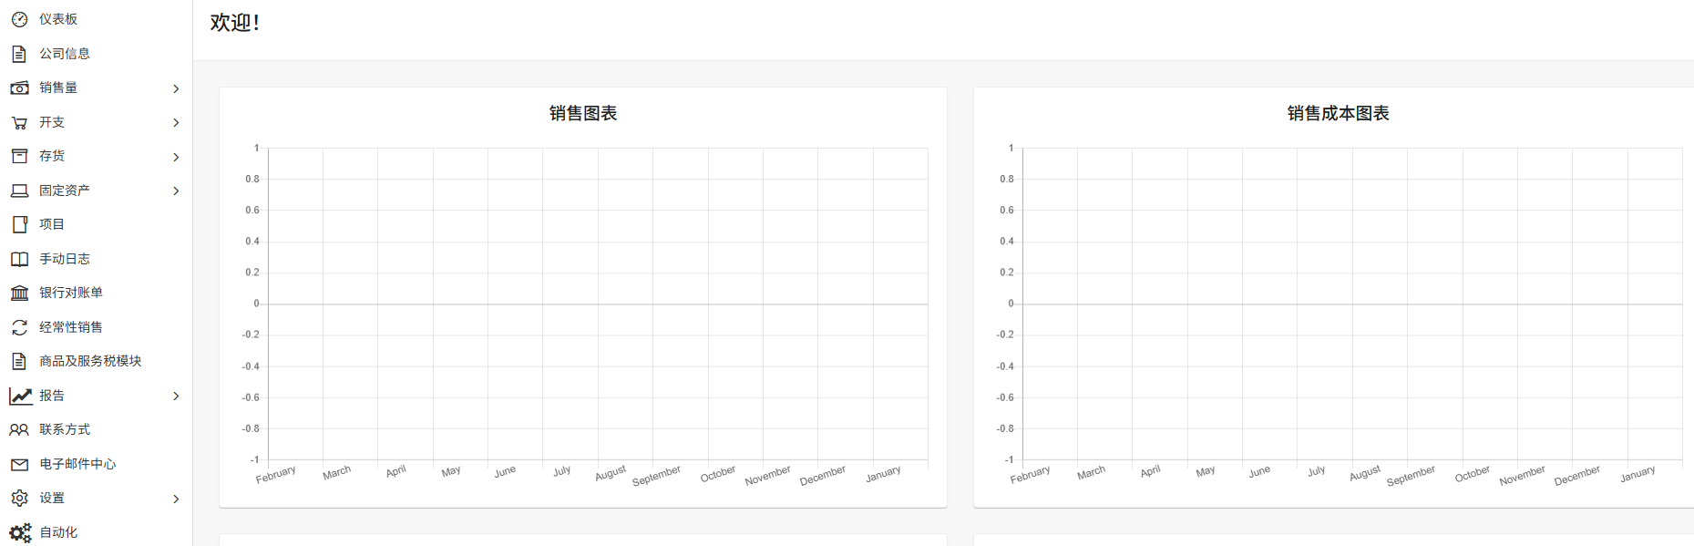Click the gears icon for 自动化
The height and width of the screenshot is (546, 1694).
click(20, 532)
